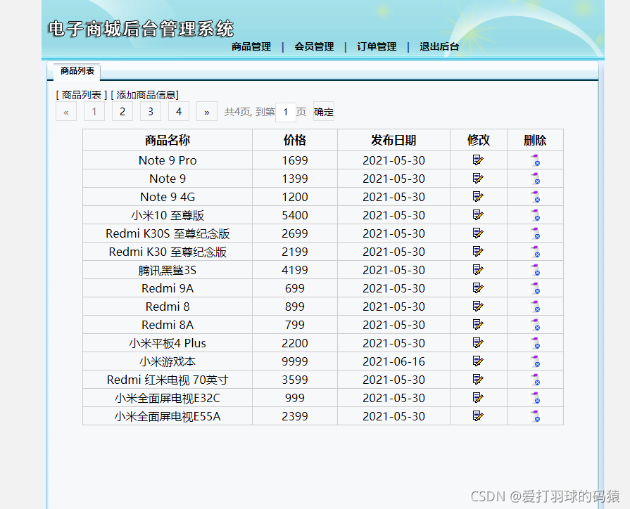The image size is (630, 509).
Task: Edit the Redmi K30S 至尊纪念版 product
Action: tap(479, 233)
